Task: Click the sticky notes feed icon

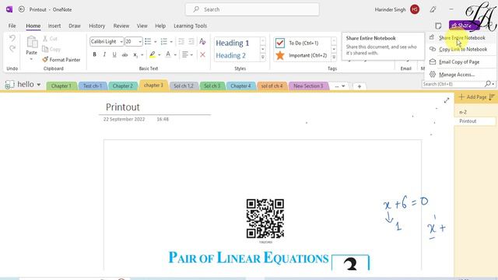Action: pos(438,26)
